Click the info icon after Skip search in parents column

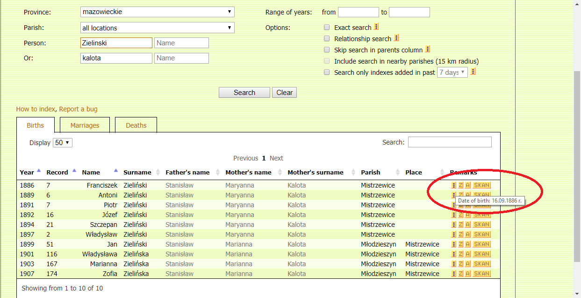427,49
